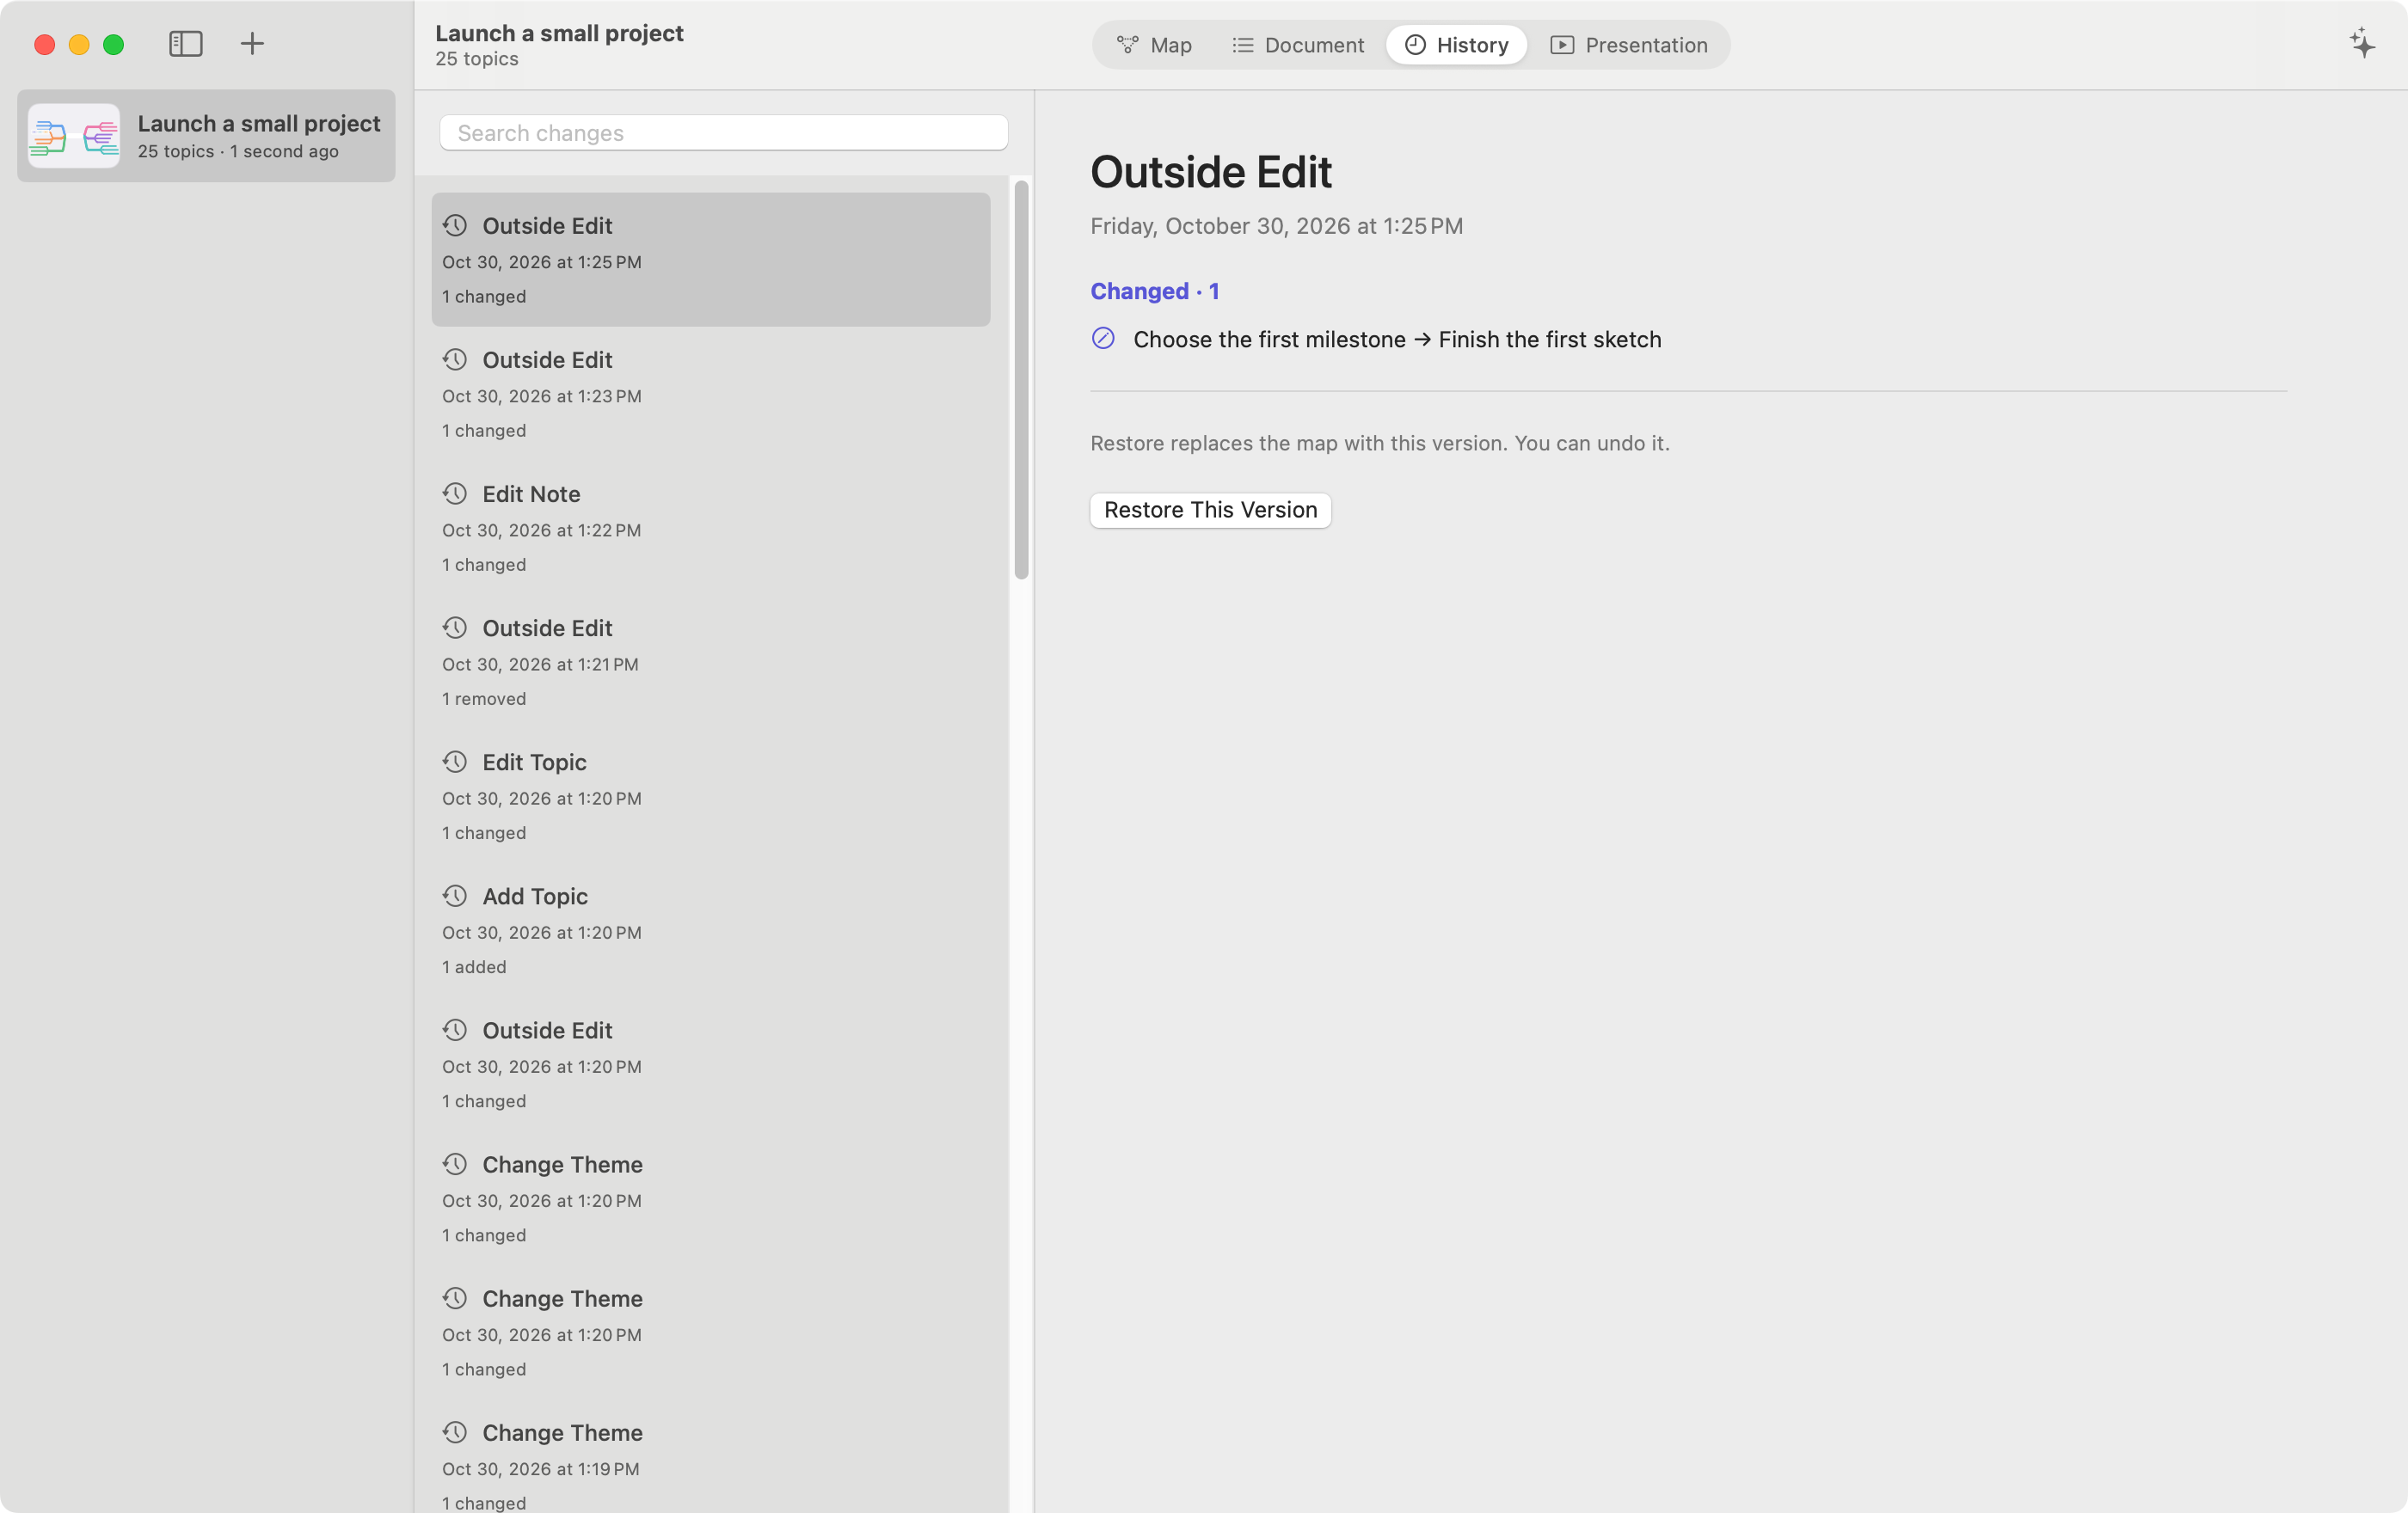The width and height of the screenshot is (2408, 1513).
Task: Click the red close window button
Action: 44,45
